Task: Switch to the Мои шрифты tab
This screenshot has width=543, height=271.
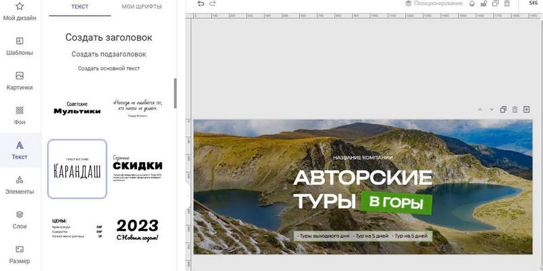Action: [x=142, y=7]
